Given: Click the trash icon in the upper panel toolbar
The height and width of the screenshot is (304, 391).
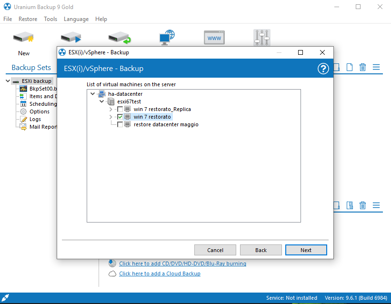Looking at the screenshot, I should pyautogui.click(x=362, y=67).
